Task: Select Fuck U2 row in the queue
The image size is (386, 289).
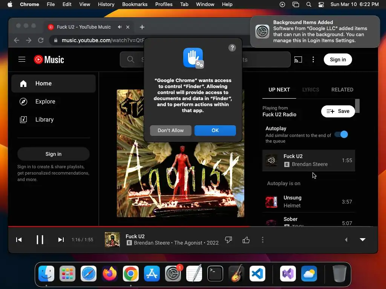Action: (x=309, y=160)
